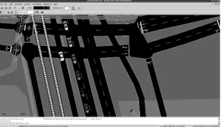Image resolution: width=221 pixels, height=127 pixels.
Task: Click the fourth icon in view toolbar
Action: click(x=12, y=12)
